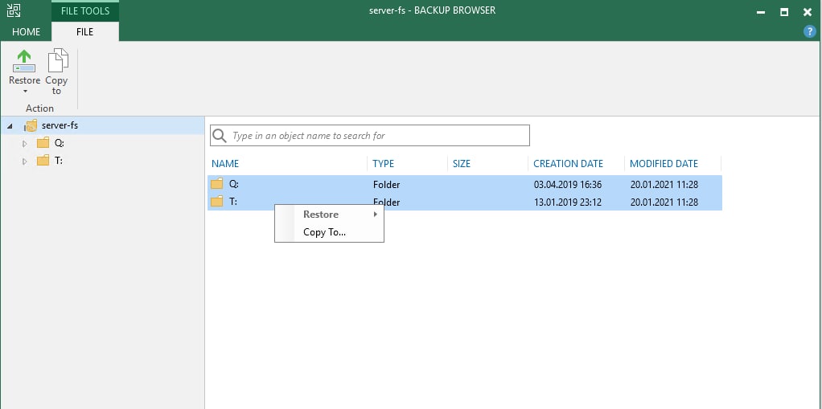Click the server-fs node icon in tree

31,125
